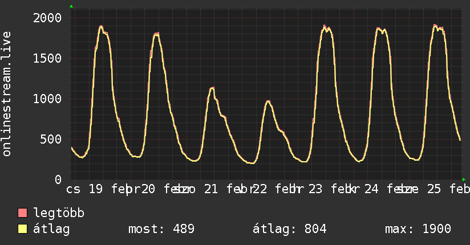
Task: Click the 'most: 489' current value
Action: coord(161,229)
